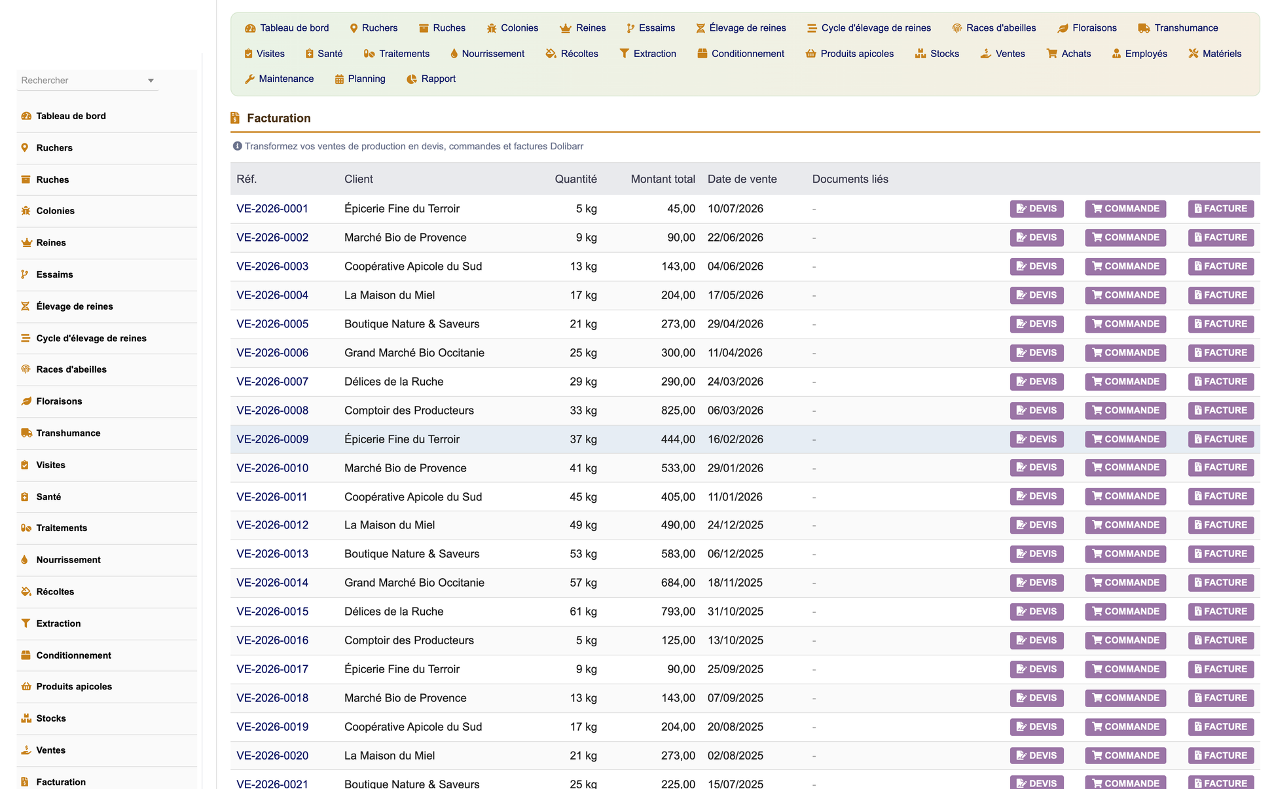Create Devis for VE-2026-0016

click(x=1036, y=640)
